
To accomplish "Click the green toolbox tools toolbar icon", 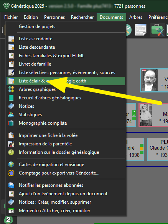I will pos(158,30).
